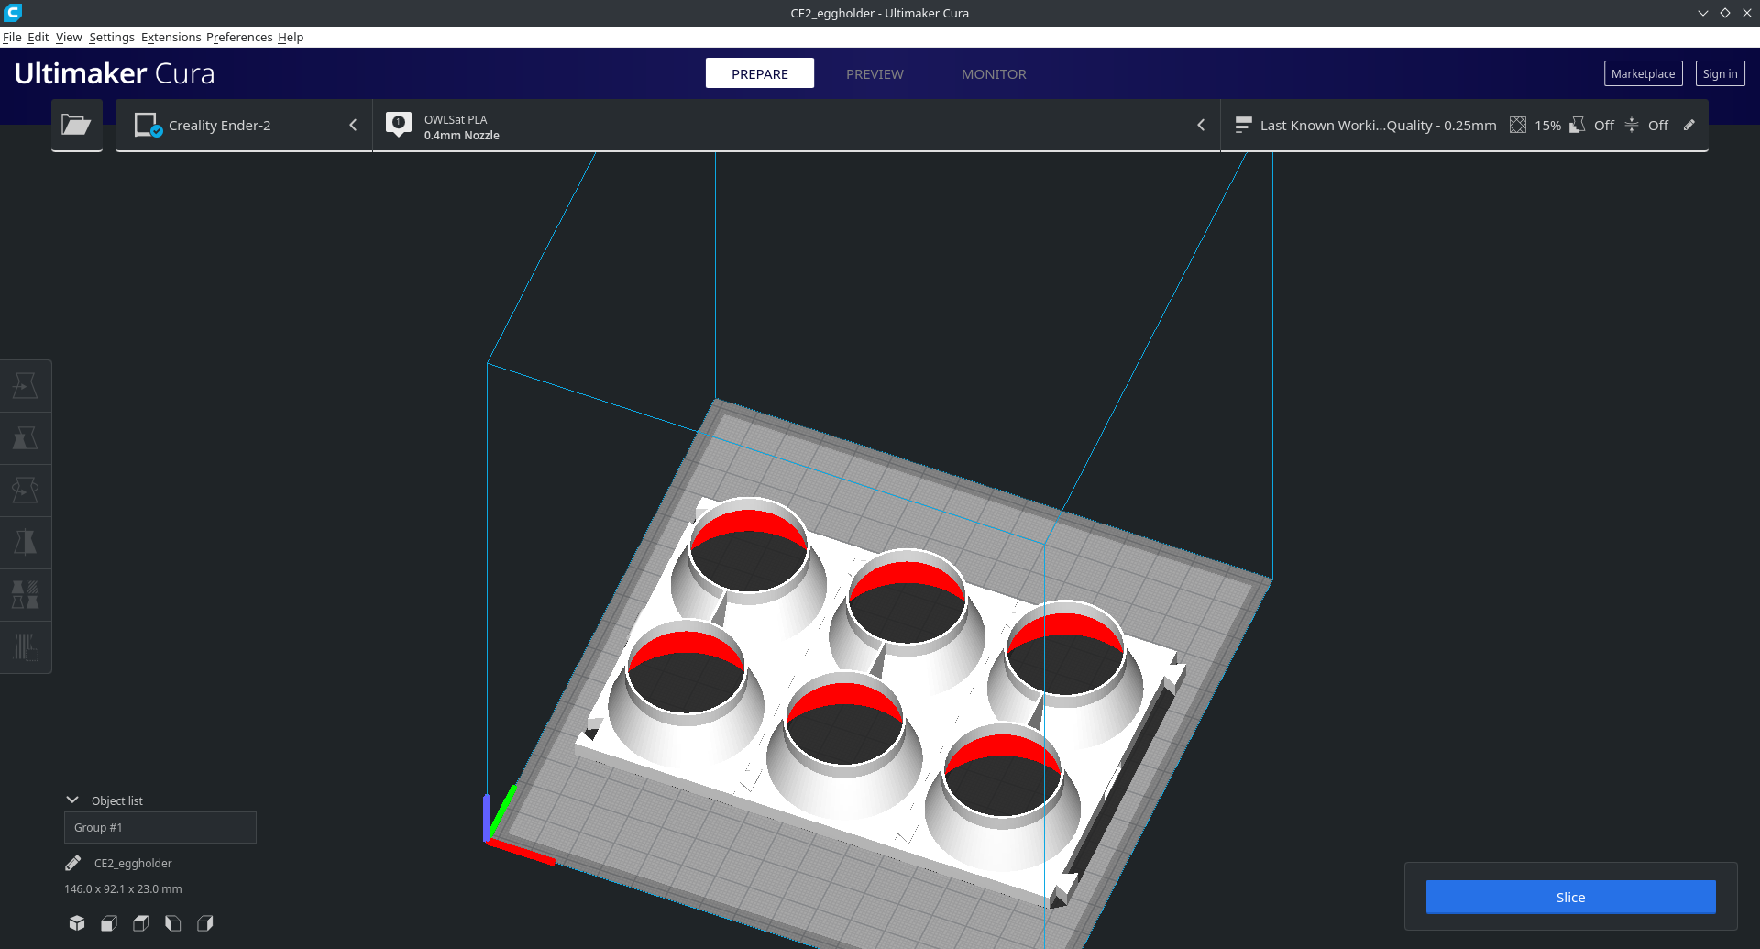
Task: Open the Extensions menu
Action: click(170, 37)
